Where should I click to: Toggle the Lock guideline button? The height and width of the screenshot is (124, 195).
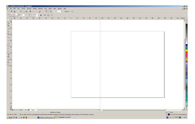[41, 15]
